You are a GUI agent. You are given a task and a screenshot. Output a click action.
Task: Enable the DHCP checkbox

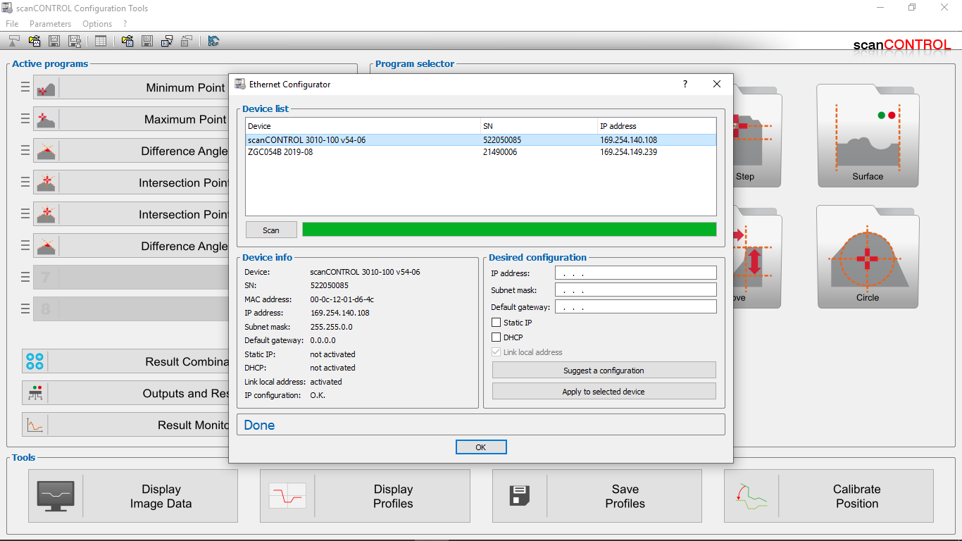496,337
